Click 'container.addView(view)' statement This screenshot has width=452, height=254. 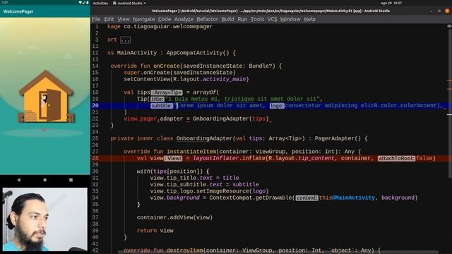click(174, 217)
